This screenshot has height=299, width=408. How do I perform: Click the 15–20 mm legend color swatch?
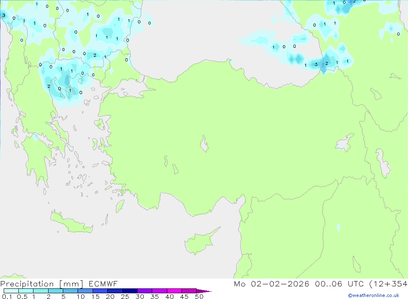coord(100,291)
